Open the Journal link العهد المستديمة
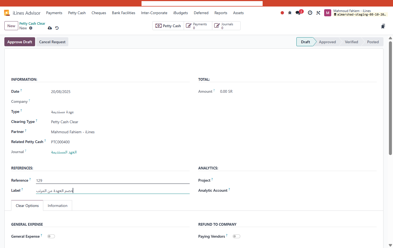Screen dimensions: 393x248 (64, 152)
